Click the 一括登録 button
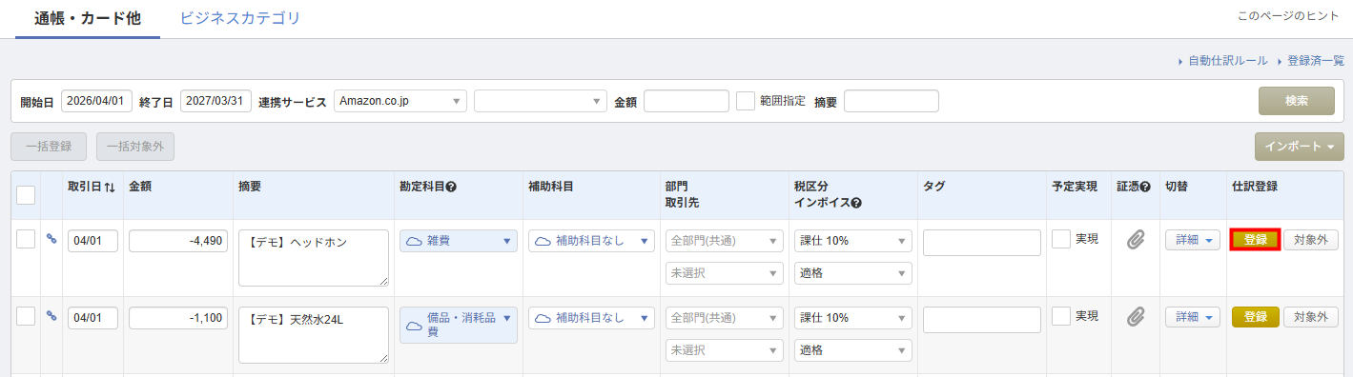Image resolution: width=1353 pixels, height=377 pixels. coord(49,147)
